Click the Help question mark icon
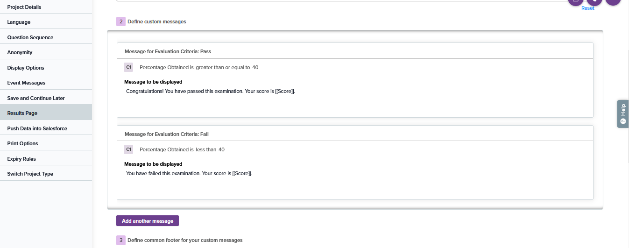Image resolution: width=629 pixels, height=248 pixels. tap(622, 121)
